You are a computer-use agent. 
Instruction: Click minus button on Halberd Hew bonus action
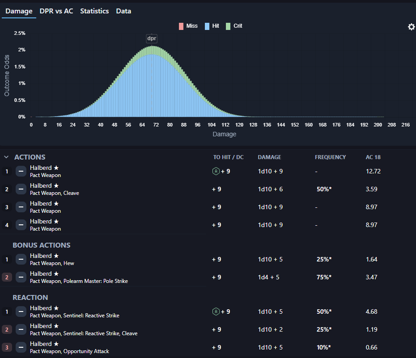coord(21,259)
